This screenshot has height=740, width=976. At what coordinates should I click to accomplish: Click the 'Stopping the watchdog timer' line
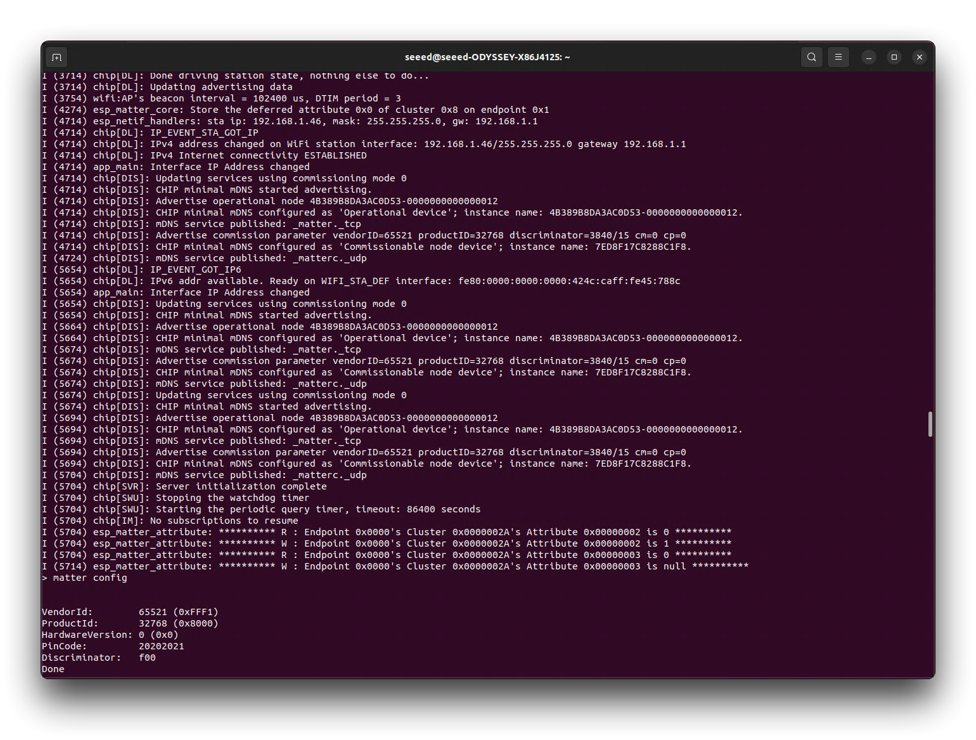tap(176, 498)
